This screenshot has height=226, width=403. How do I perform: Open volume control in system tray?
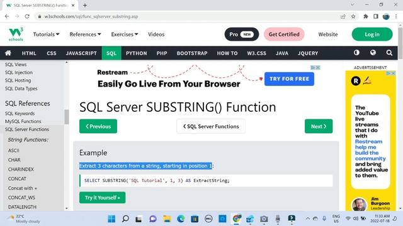coord(356,218)
